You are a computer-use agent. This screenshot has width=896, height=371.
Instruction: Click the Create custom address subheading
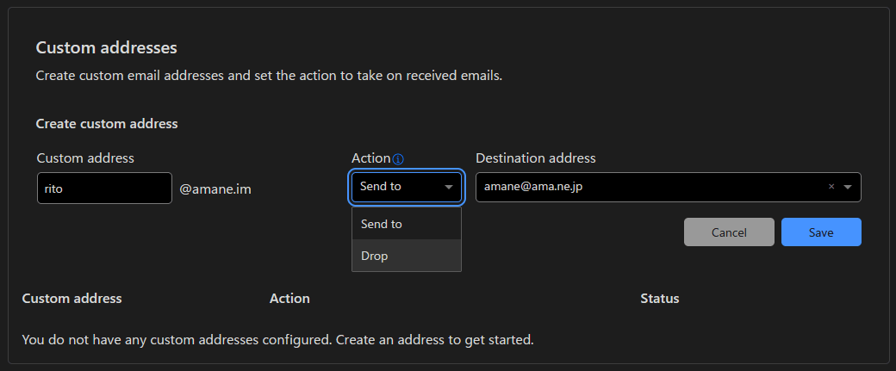pos(107,124)
